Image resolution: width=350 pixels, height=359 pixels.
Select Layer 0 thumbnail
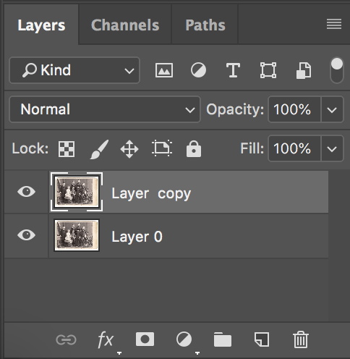(x=77, y=235)
